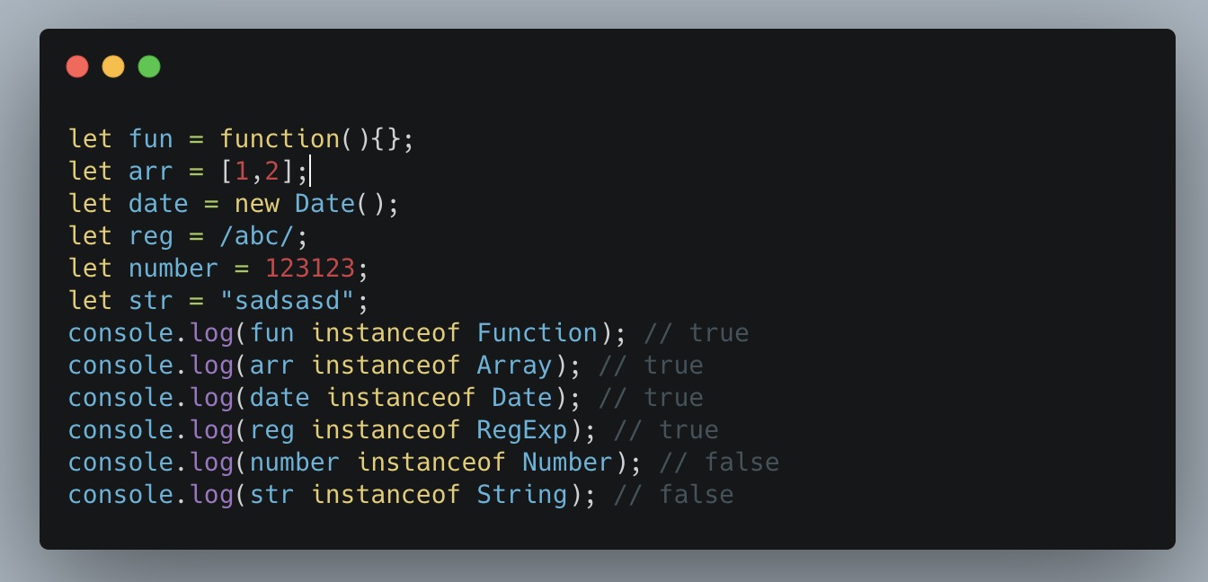
Task: Click the 'number' variable name in its let declaration
Action: click(x=173, y=269)
